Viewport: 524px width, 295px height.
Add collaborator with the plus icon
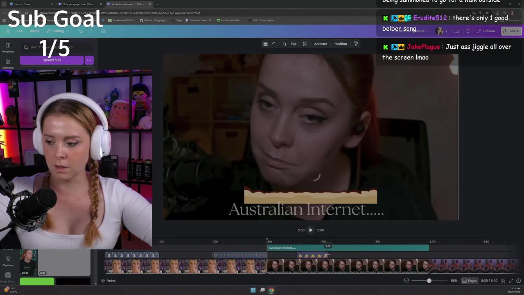click(x=446, y=31)
